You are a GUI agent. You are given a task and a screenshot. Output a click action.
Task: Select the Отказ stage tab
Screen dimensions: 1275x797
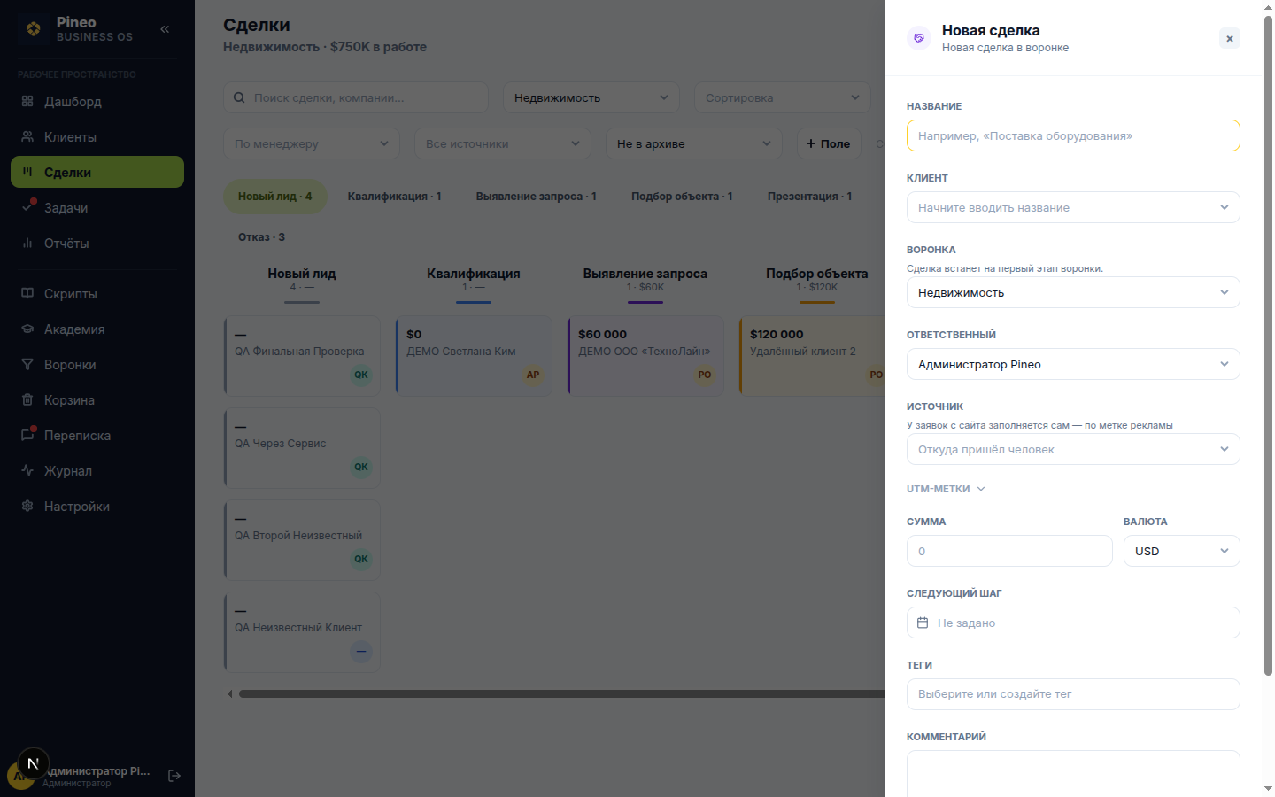(x=261, y=237)
